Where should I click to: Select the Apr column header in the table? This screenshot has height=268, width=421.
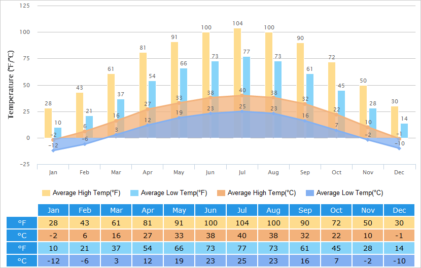pyautogui.click(x=148, y=210)
